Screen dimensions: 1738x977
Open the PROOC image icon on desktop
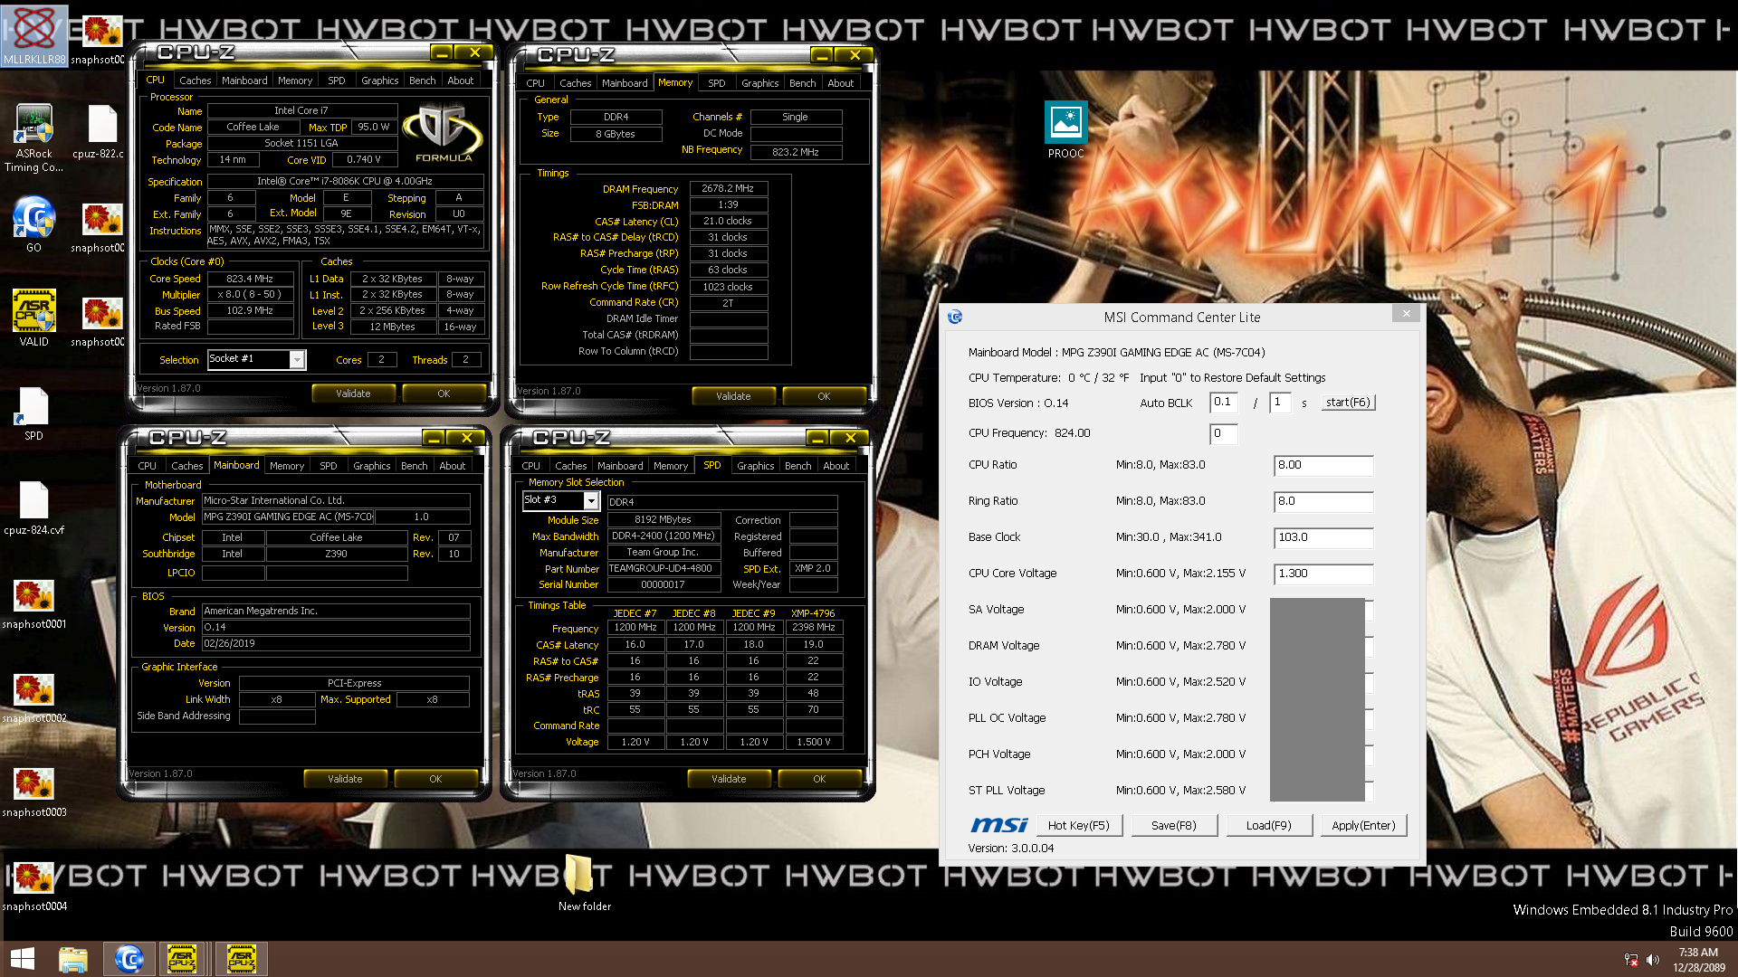1065,130
